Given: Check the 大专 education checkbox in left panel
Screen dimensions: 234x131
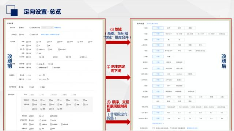Looking at the screenshot, I should [x=49, y=49].
